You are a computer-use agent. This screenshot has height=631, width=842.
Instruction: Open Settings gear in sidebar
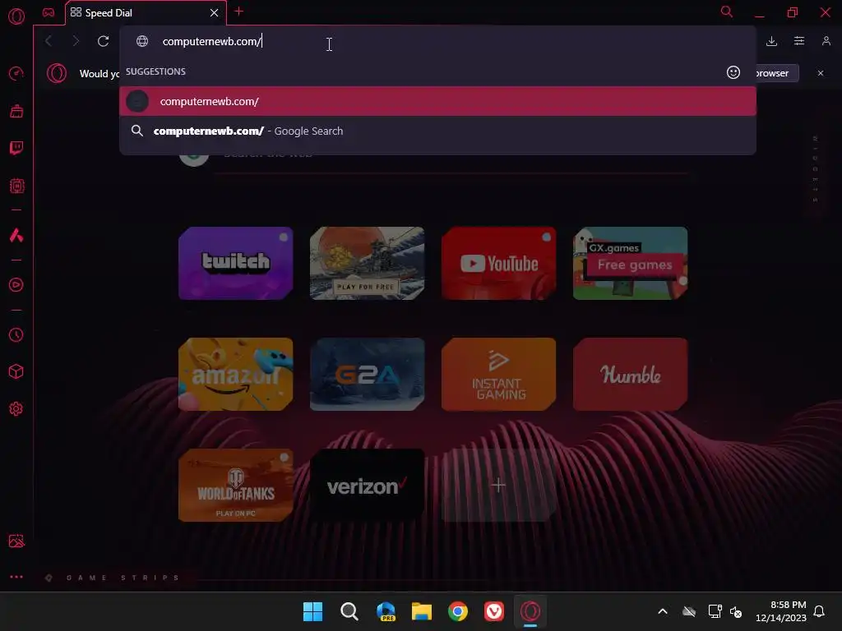(16, 409)
